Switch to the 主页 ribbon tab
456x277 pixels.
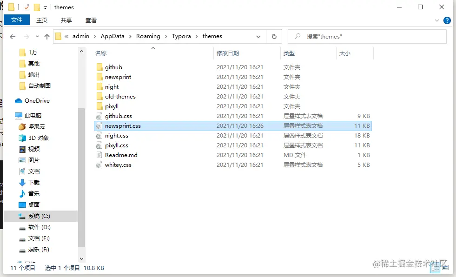[41, 20]
